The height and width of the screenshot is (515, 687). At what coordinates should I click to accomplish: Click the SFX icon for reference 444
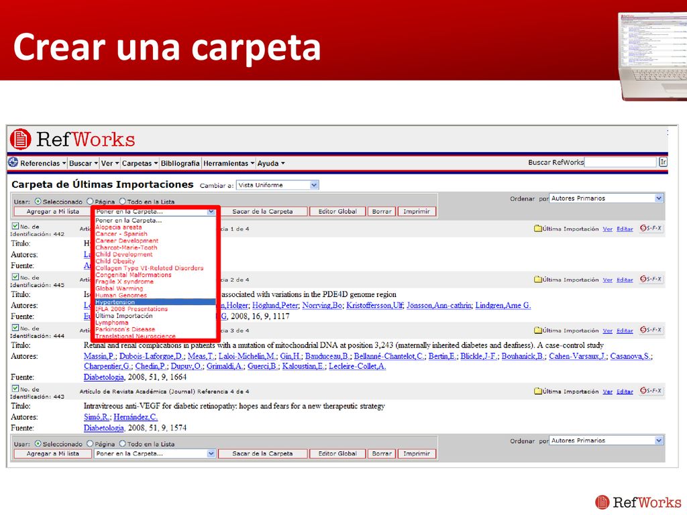651,330
